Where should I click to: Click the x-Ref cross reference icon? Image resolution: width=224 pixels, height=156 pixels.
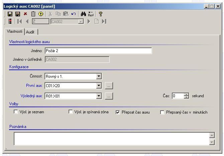click(91, 14)
